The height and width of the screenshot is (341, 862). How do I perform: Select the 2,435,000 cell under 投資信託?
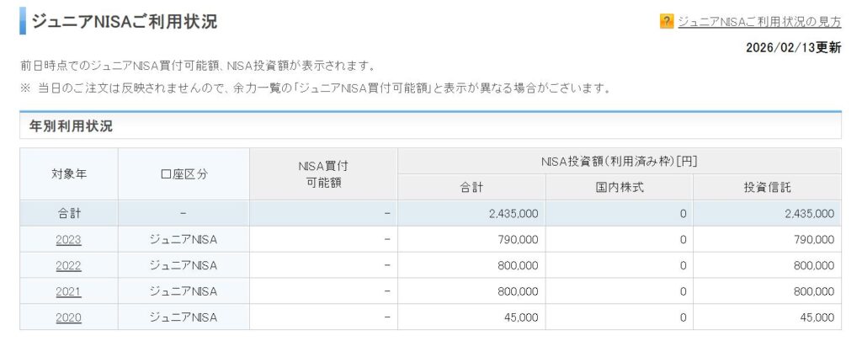[806, 214]
